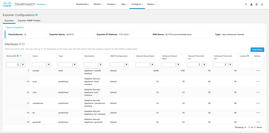Click the 200M inbound speed cell

click(x=156, y=71)
